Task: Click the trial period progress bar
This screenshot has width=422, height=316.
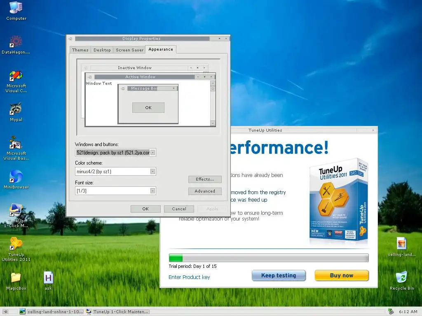Action: 269,258
